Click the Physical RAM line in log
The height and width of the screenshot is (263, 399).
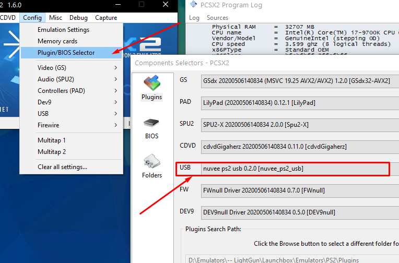pyautogui.click(x=263, y=27)
